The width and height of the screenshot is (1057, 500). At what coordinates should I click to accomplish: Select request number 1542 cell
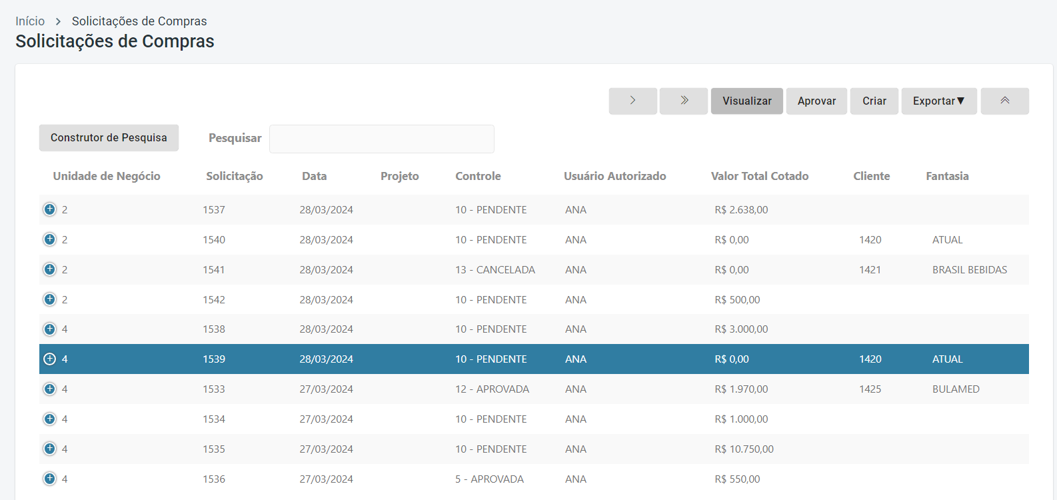pyautogui.click(x=214, y=299)
